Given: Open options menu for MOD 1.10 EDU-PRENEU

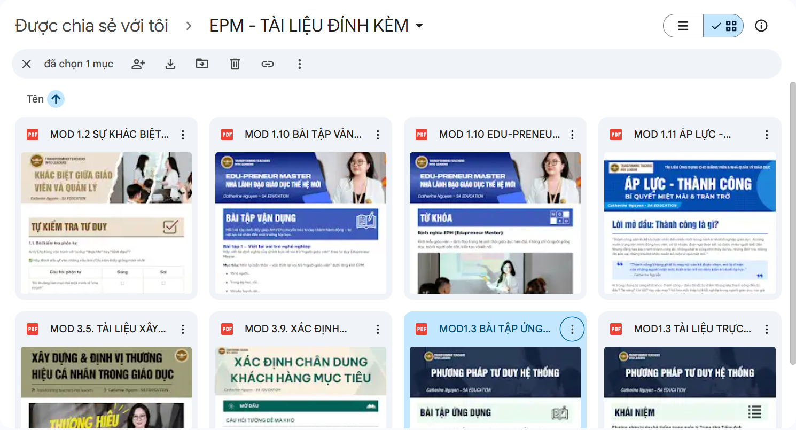Looking at the screenshot, I should (x=572, y=135).
